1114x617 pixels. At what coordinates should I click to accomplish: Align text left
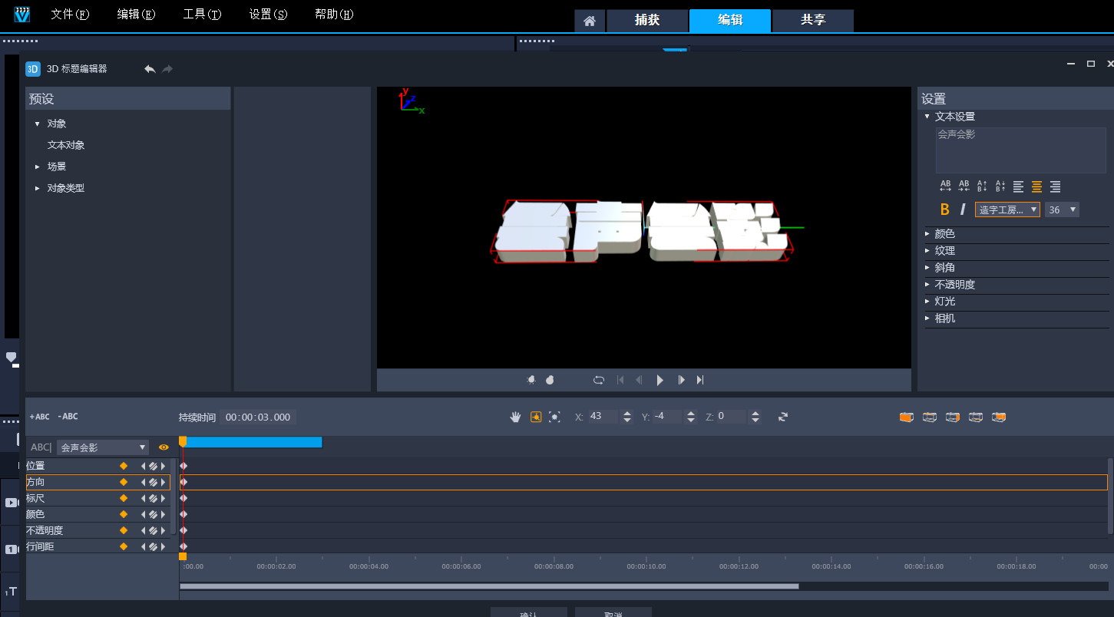1019,186
